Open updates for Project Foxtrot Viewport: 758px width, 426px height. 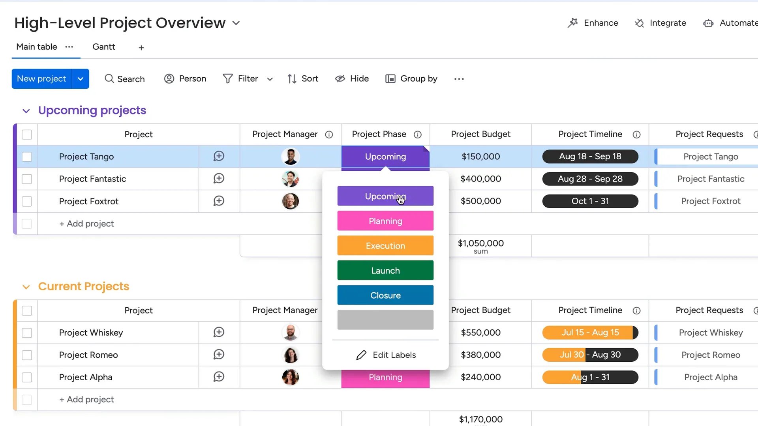[x=219, y=201]
